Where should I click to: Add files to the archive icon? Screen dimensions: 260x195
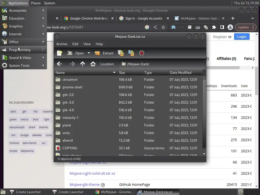(x=121, y=53)
